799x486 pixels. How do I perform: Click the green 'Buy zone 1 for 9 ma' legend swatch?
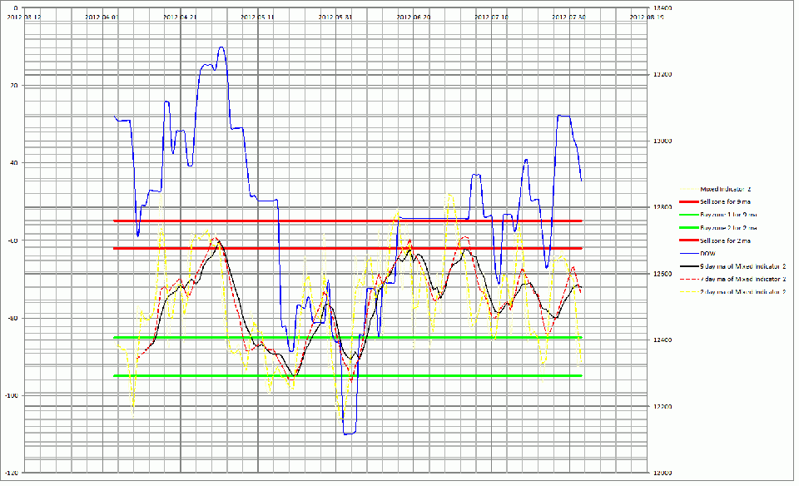click(689, 215)
